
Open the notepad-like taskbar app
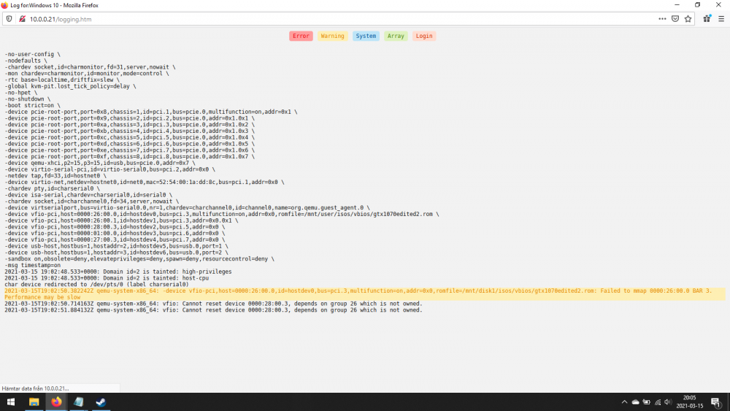[x=79, y=402]
